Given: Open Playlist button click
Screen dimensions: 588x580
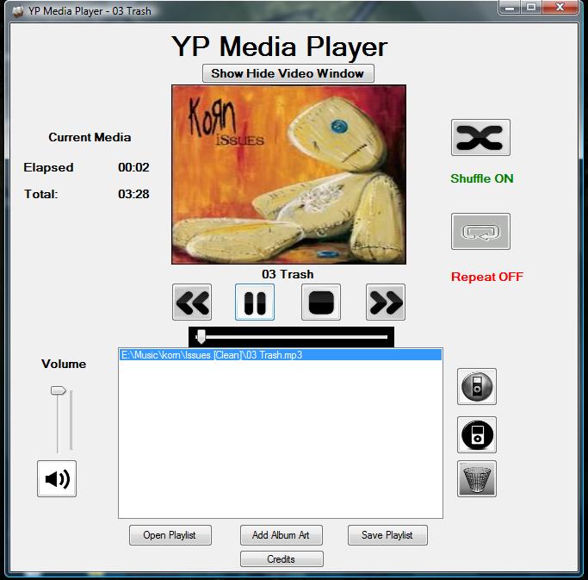Looking at the screenshot, I should point(170,535).
